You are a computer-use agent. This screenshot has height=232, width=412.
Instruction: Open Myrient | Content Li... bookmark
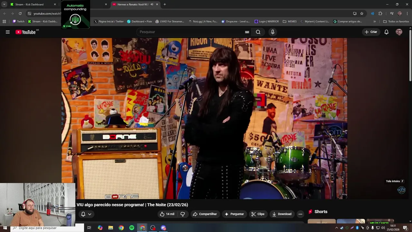click(x=315, y=22)
